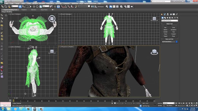Toggle the 3D Snaps icon
Viewport: 198px width, 111px height.
pyautogui.click(x=62, y=7)
